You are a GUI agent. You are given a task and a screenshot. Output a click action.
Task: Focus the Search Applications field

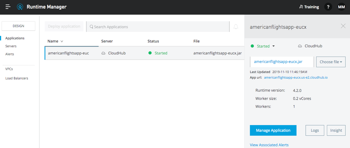158,27
